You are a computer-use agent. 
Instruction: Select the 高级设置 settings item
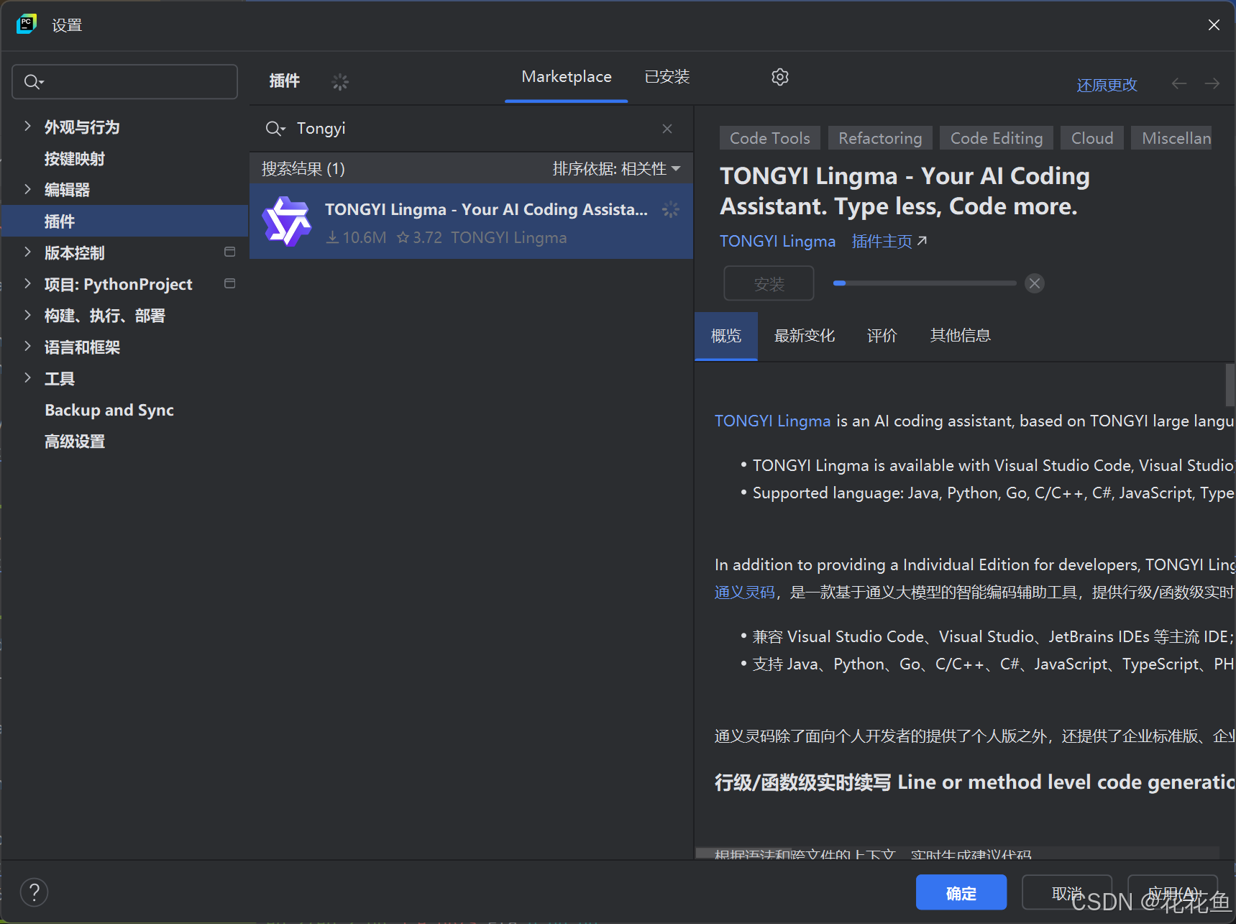75,442
